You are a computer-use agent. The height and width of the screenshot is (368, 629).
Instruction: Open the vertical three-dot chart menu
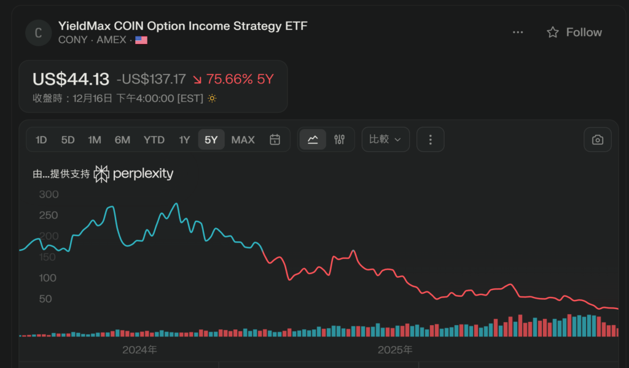[x=430, y=140]
